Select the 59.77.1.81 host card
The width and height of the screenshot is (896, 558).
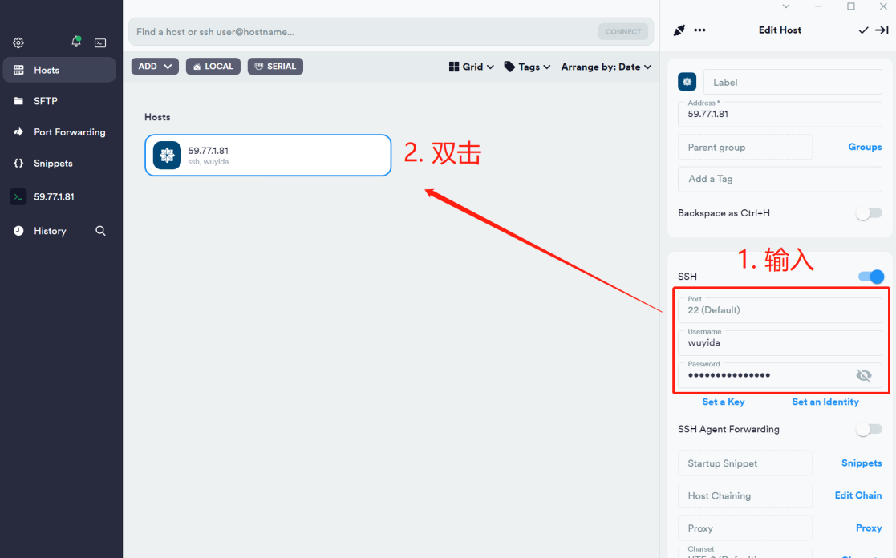coord(268,156)
